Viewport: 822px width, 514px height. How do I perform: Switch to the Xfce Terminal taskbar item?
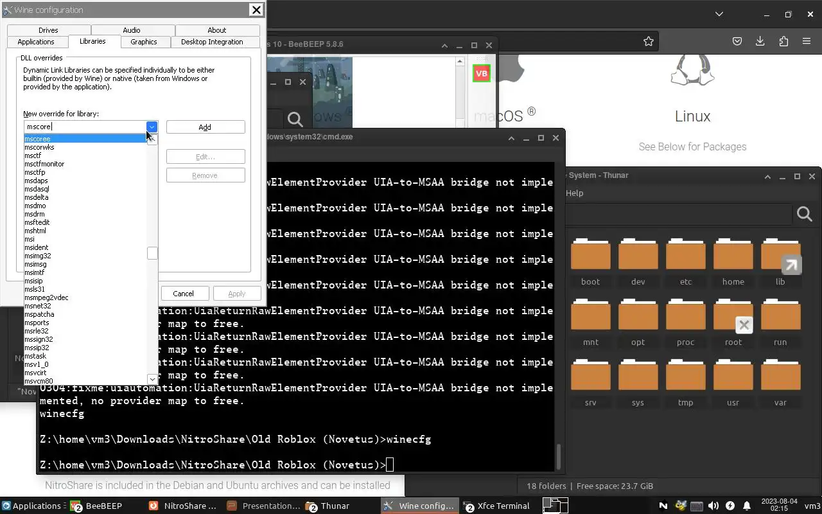point(498,506)
